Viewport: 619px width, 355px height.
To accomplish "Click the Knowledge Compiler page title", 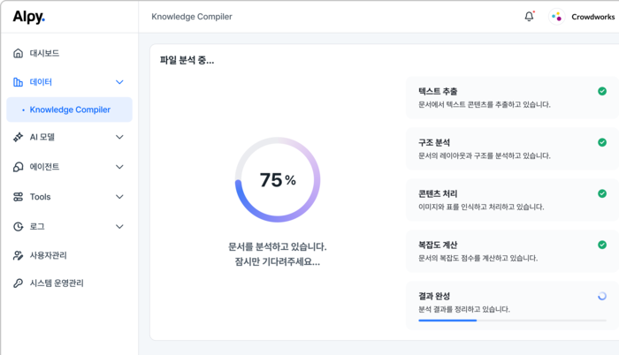I will (x=192, y=17).
